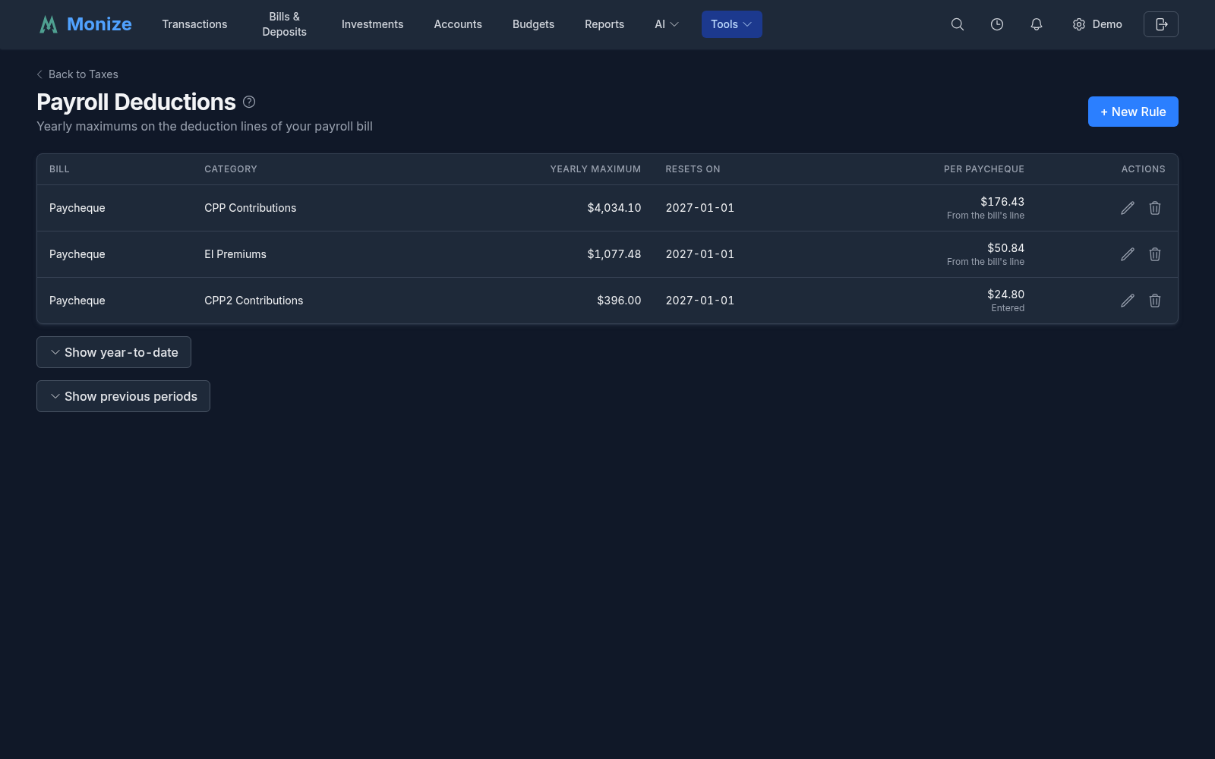Click the Resets On column header
Viewport: 1215px width, 759px height.
[693, 169]
